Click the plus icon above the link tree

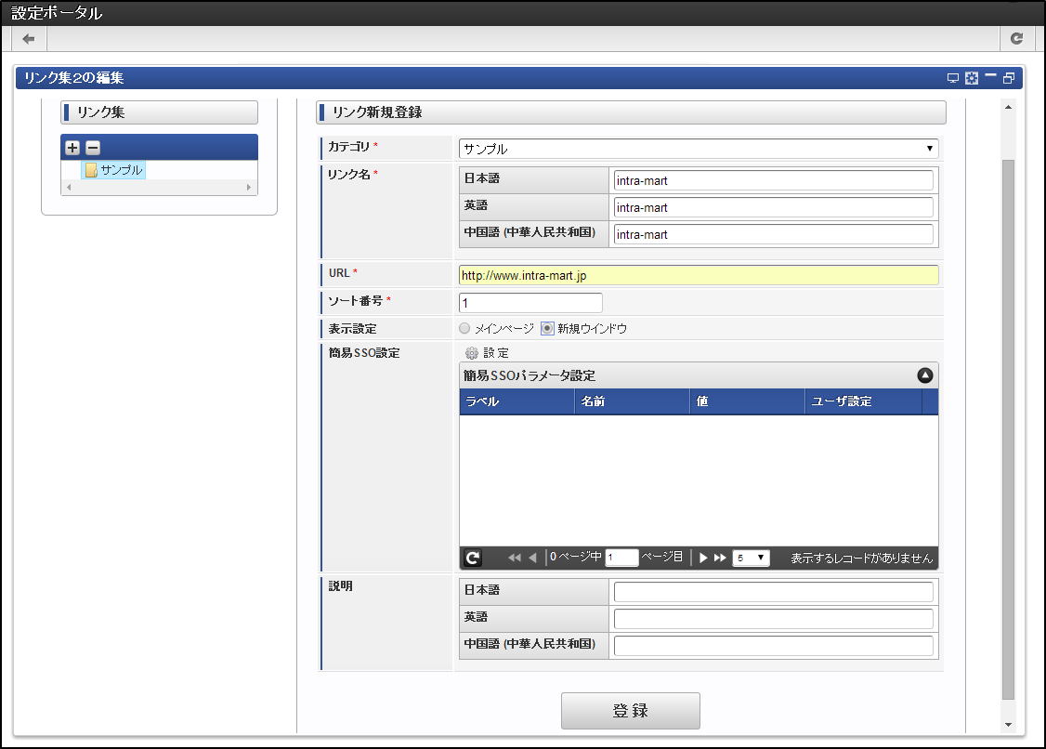(x=72, y=148)
